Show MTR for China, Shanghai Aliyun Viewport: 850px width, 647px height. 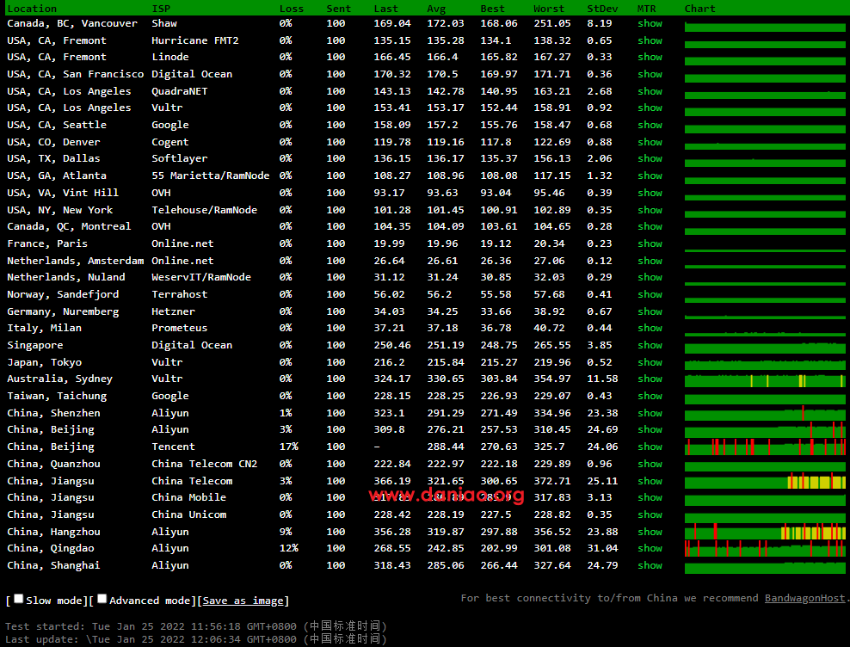(x=650, y=565)
